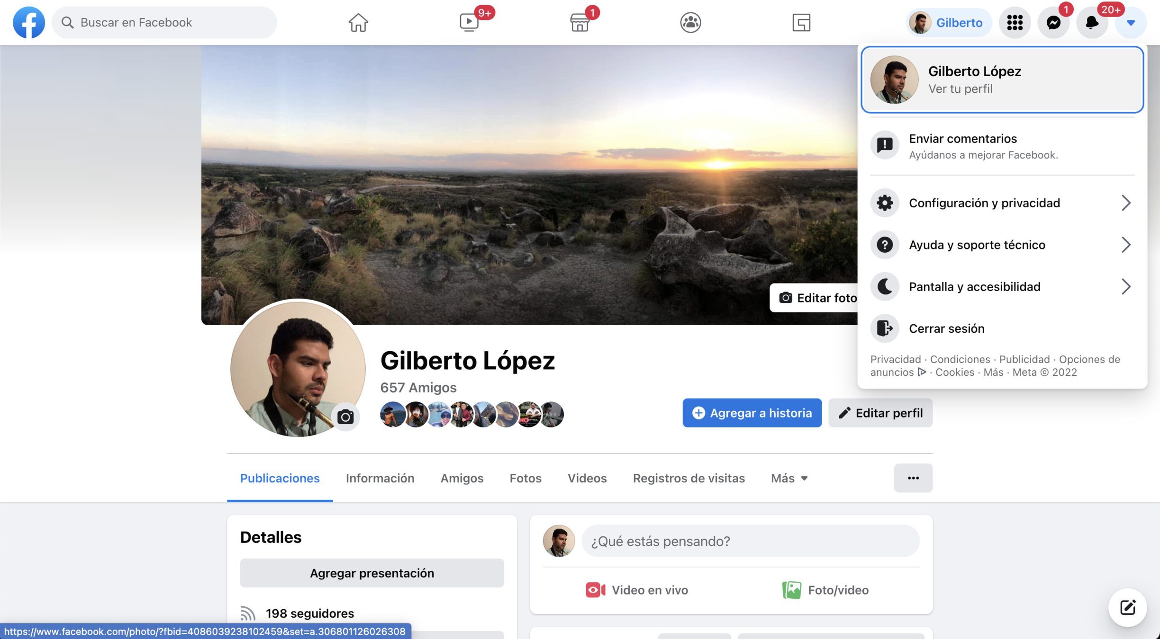
Task: Open the Marketplace icon
Action: pos(580,22)
